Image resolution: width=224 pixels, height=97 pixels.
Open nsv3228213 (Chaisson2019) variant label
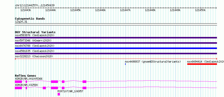tap(34, 56)
